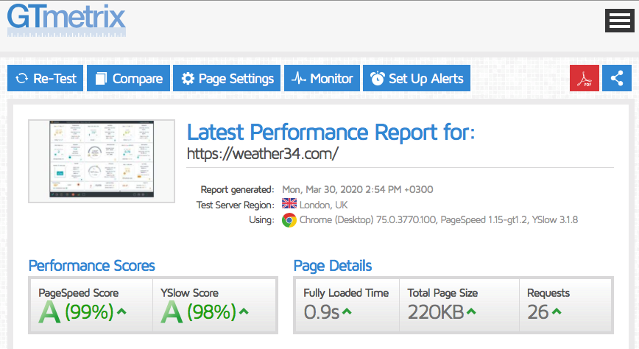Click the UK flag icon
This screenshot has width=639, height=349.
(x=289, y=203)
